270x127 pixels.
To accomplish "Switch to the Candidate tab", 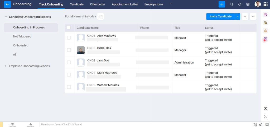I will point(77,4).
